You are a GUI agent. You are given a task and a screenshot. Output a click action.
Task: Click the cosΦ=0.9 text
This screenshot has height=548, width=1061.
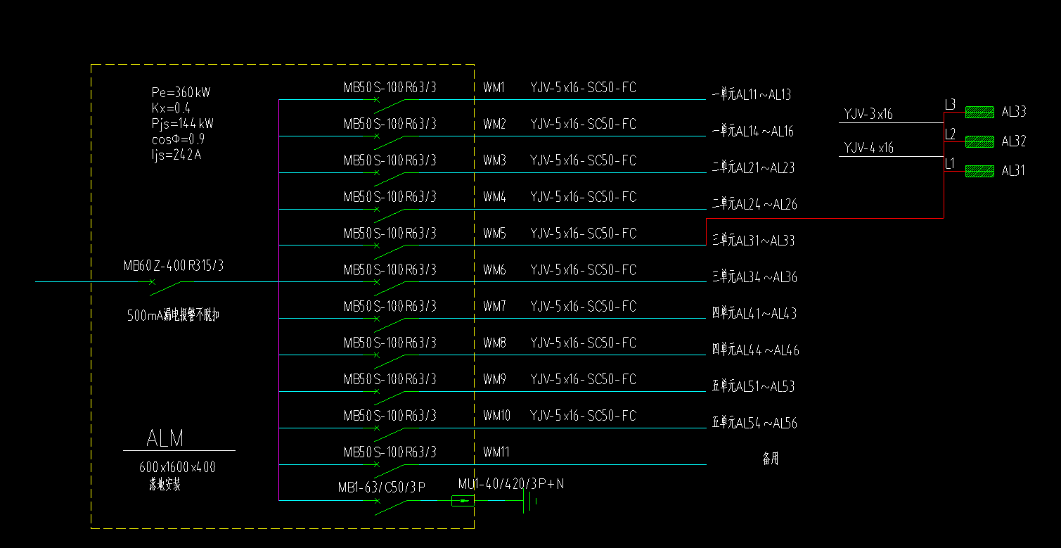pyautogui.click(x=179, y=139)
